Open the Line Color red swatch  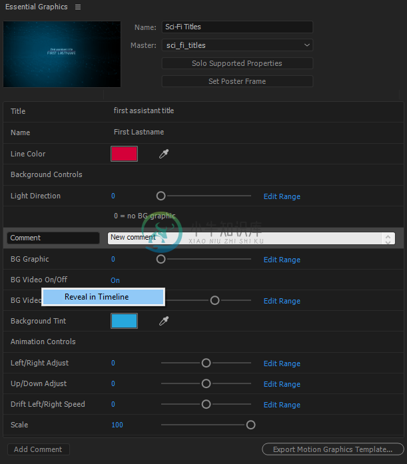[x=124, y=154]
